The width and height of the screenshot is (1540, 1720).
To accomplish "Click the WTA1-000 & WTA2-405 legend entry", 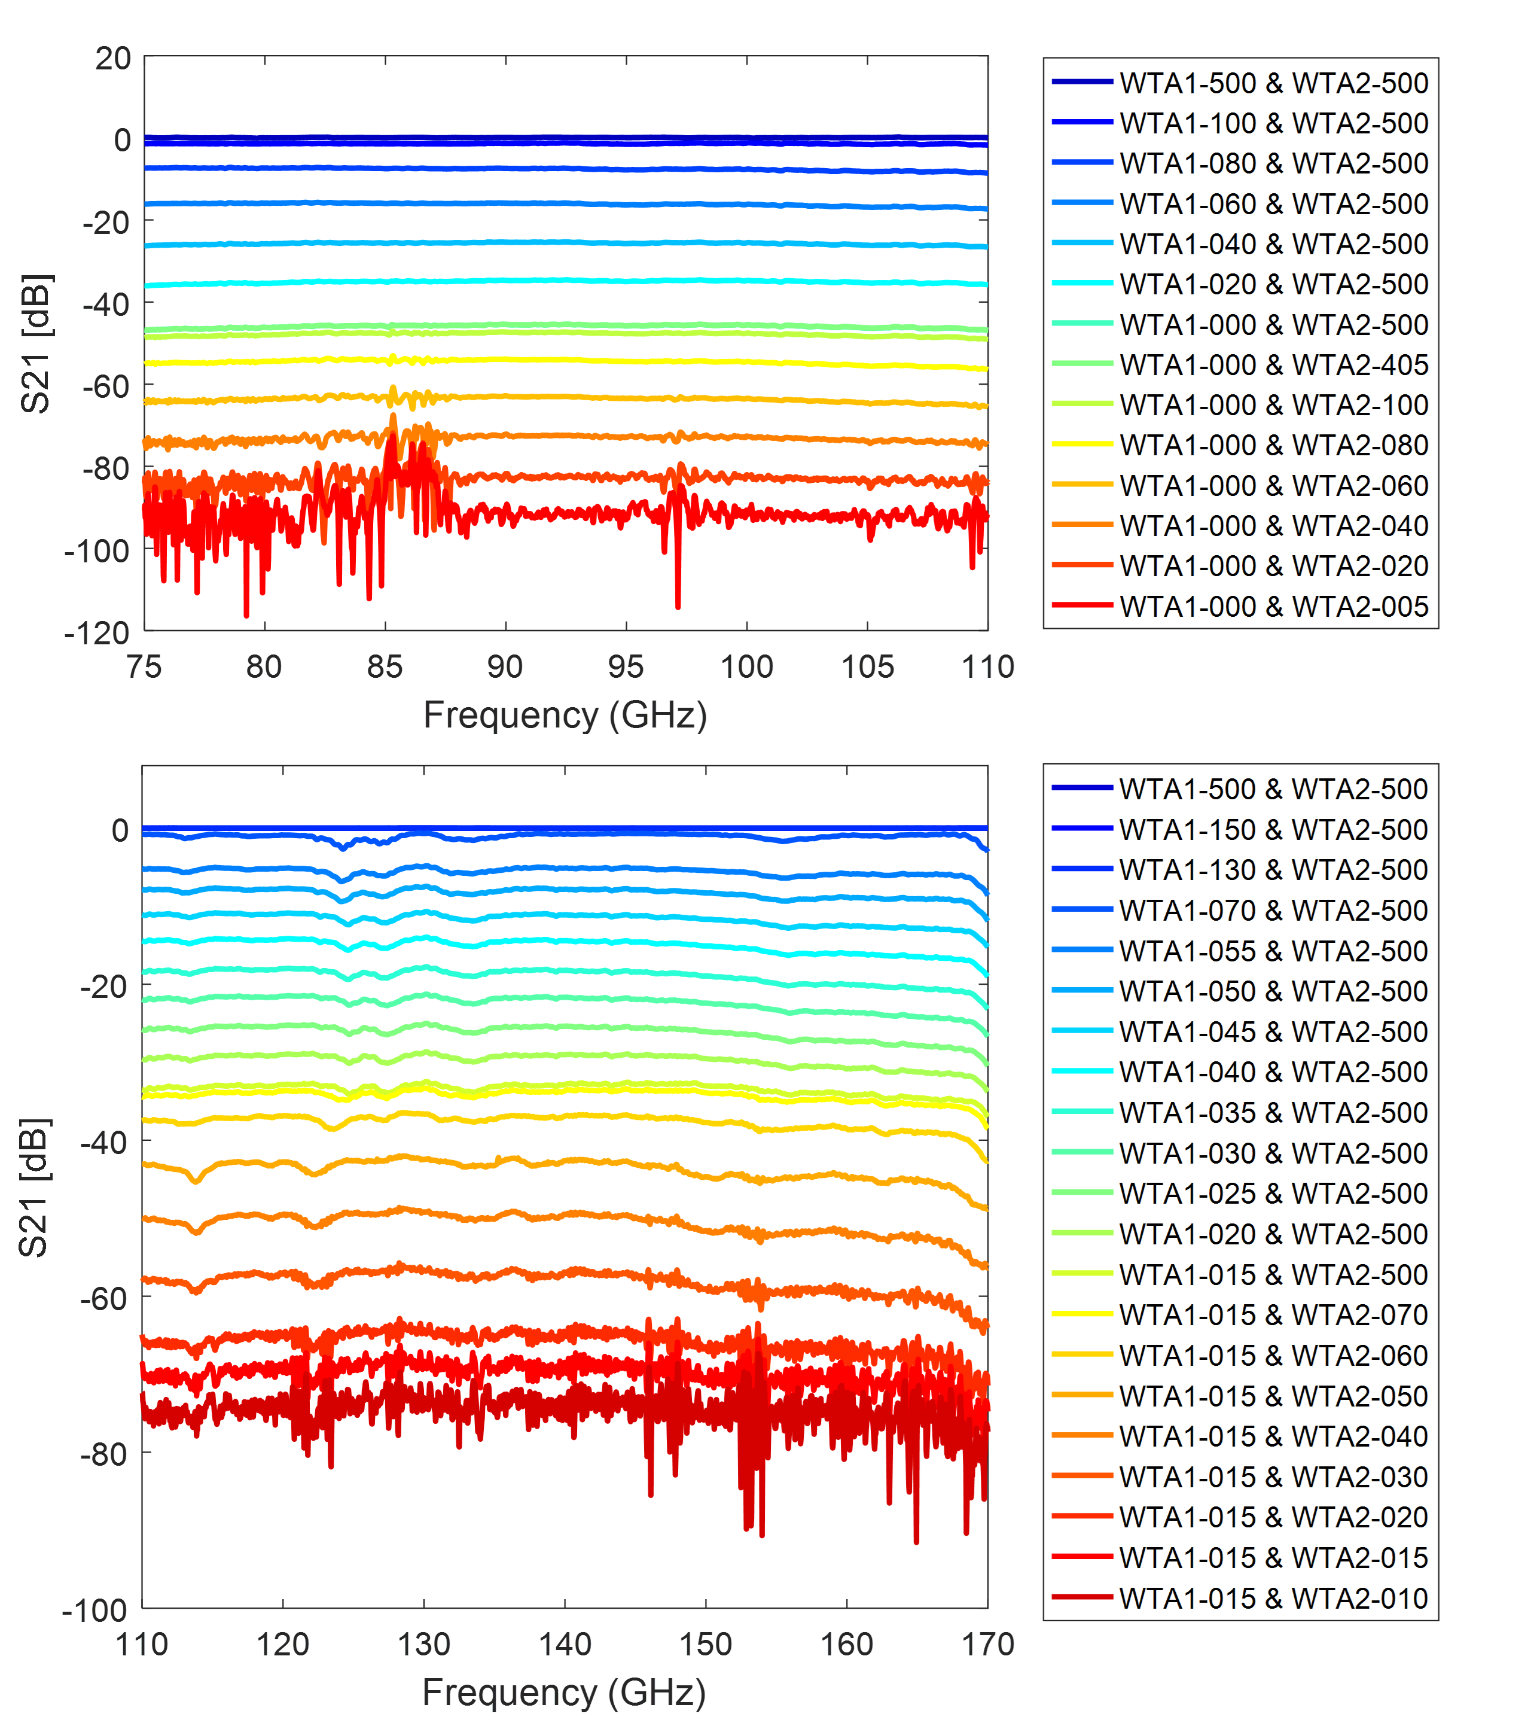I will (1273, 365).
